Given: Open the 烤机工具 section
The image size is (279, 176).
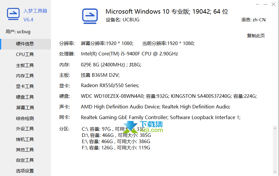Looking at the screenshot, I should pyautogui.click(x=25, y=139).
